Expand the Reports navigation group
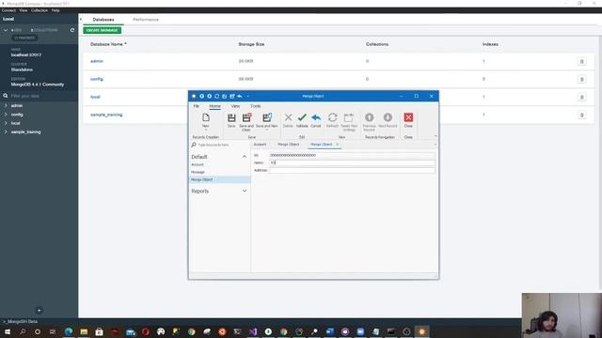This screenshot has width=602, height=338. point(245,191)
